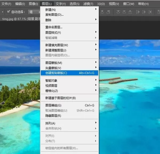Click the distribute vertical centers icon

tap(124, 12)
